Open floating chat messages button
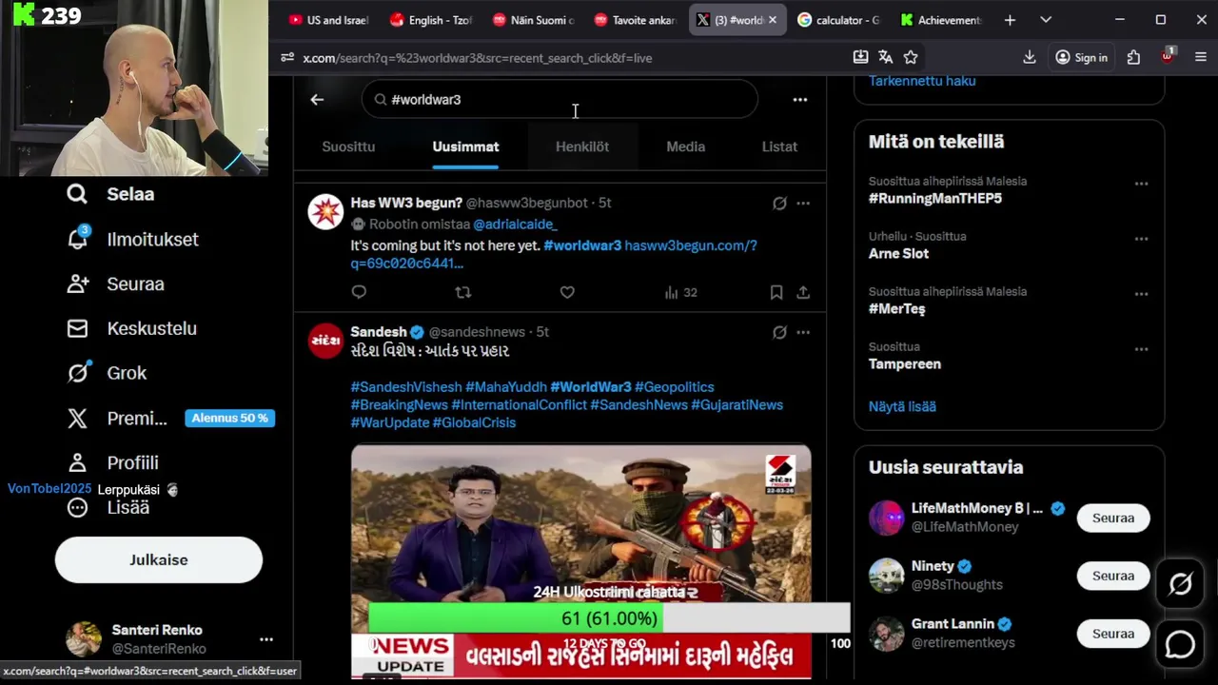The image size is (1218, 685). [x=1180, y=644]
